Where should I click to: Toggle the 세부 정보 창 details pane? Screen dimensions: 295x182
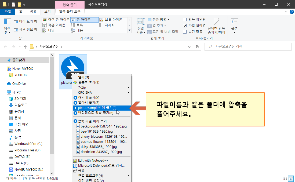26,30
